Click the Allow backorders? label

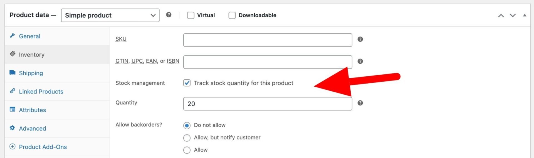click(139, 125)
